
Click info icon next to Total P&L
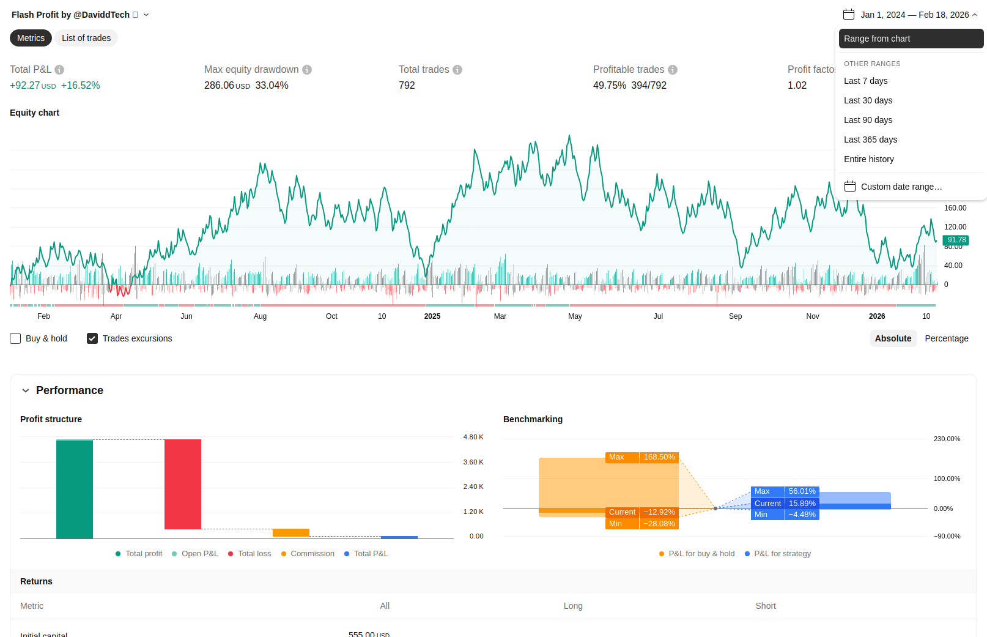59,70
